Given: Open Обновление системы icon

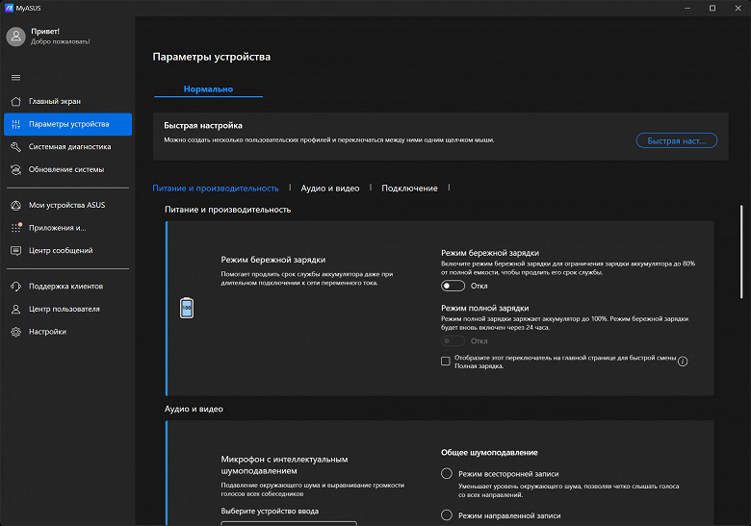Looking at the screenshot, I should click(15, 170).
